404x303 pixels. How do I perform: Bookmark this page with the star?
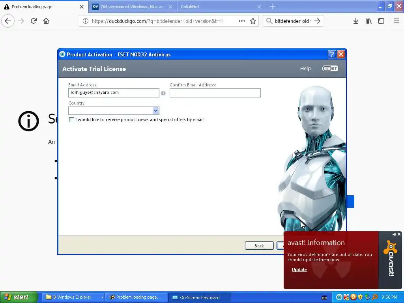[x=253, y=21]
